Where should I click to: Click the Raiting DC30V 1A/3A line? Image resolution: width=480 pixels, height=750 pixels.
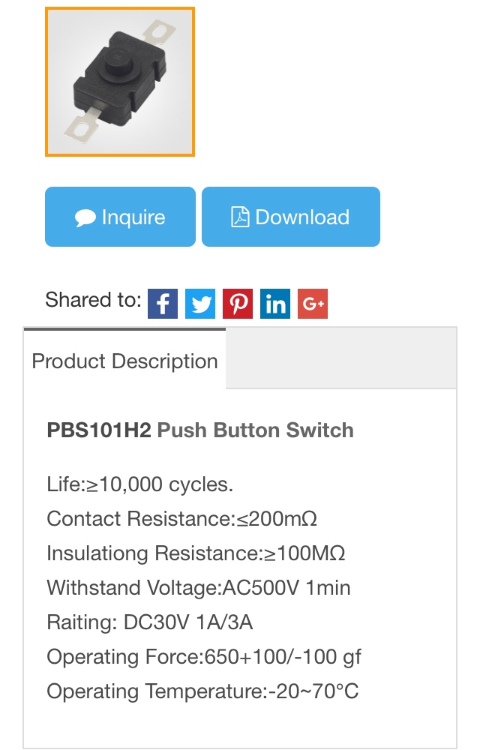click(x=150, y=622)
